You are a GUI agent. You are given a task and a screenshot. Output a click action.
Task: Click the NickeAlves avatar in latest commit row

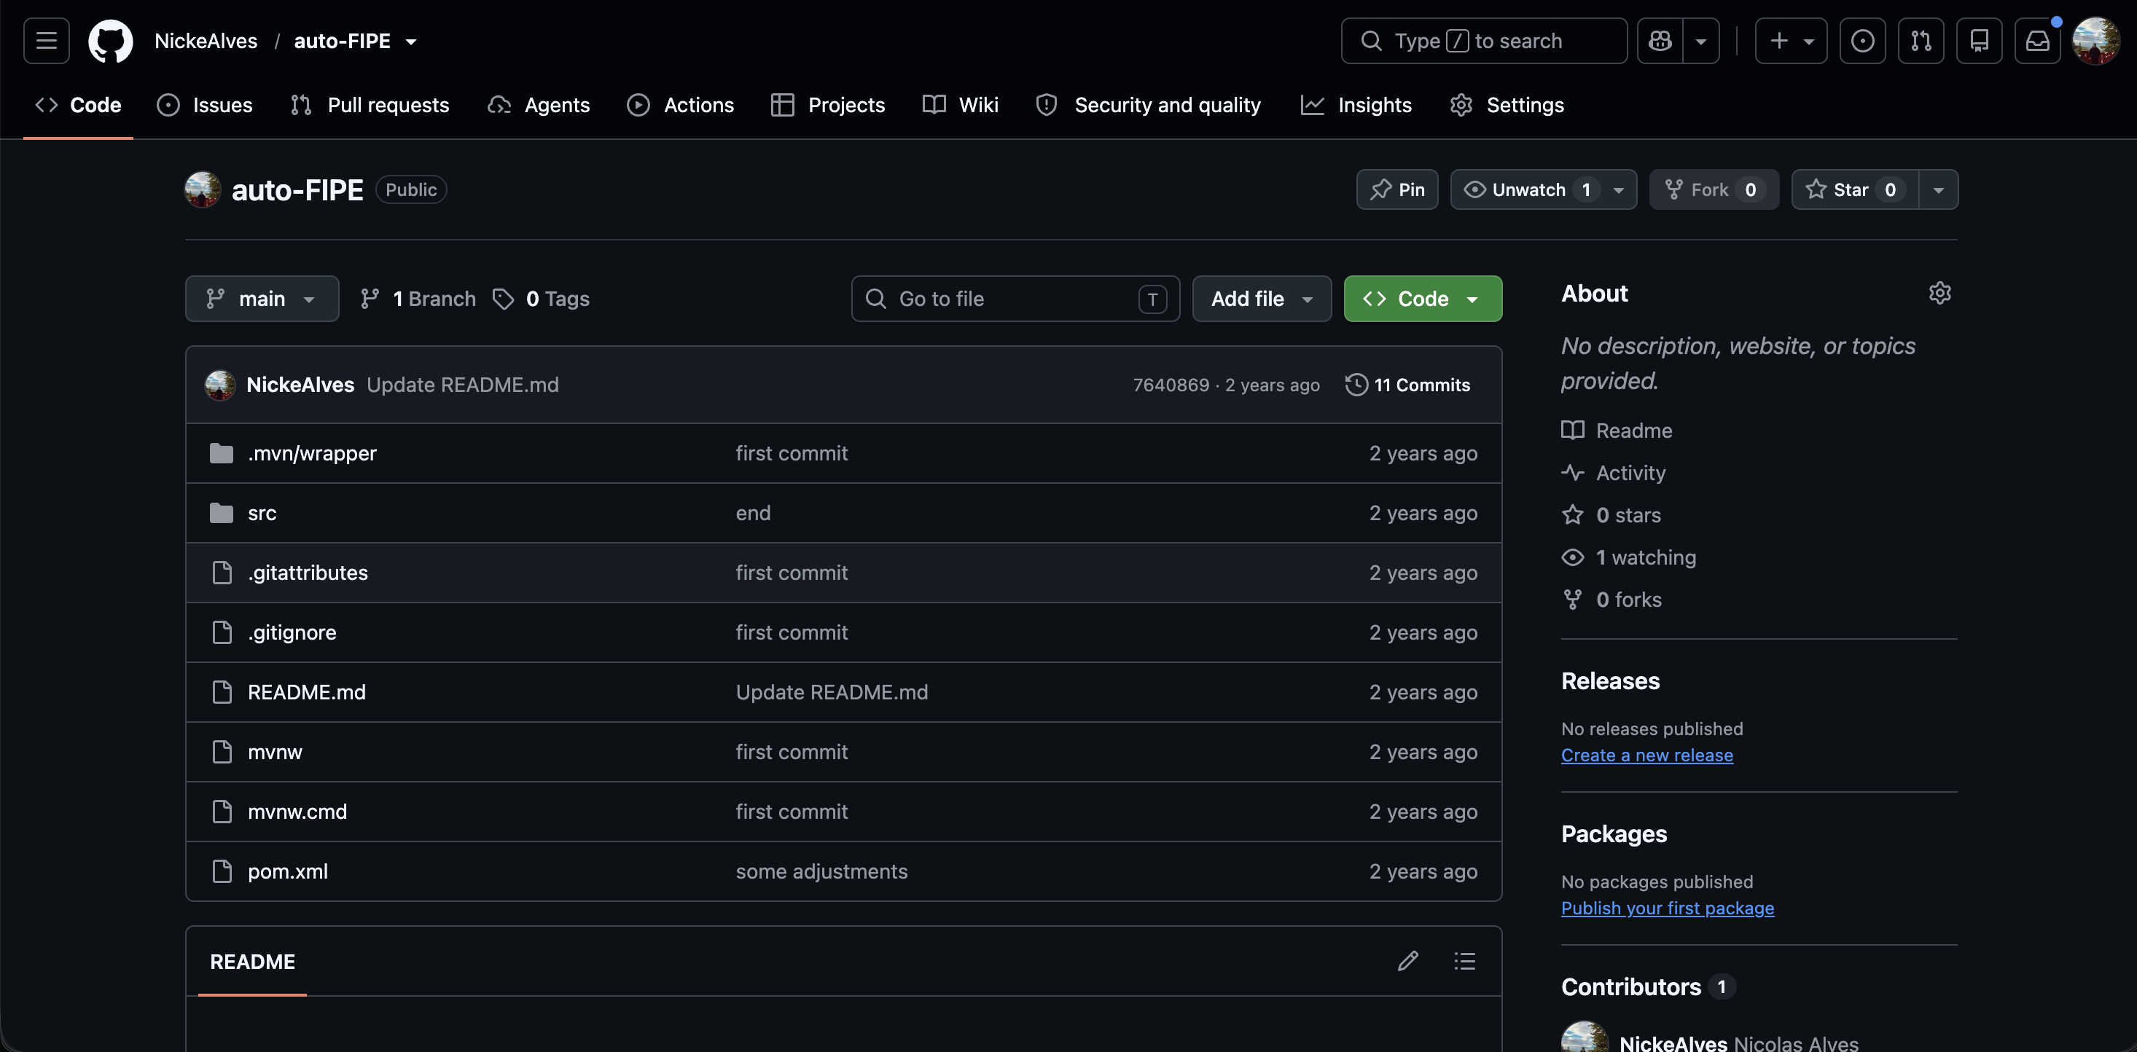pyautogui.click(x=220, y=385)
